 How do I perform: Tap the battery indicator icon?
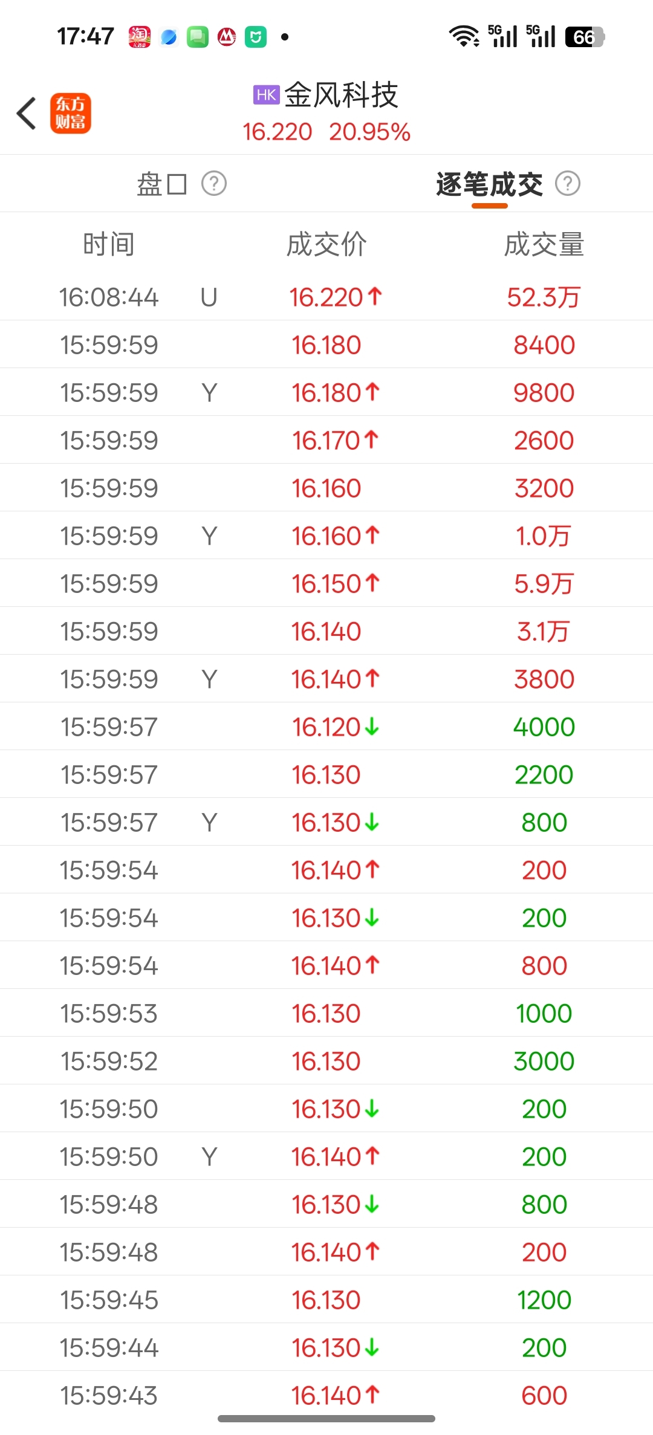click(x=584, y=37)
